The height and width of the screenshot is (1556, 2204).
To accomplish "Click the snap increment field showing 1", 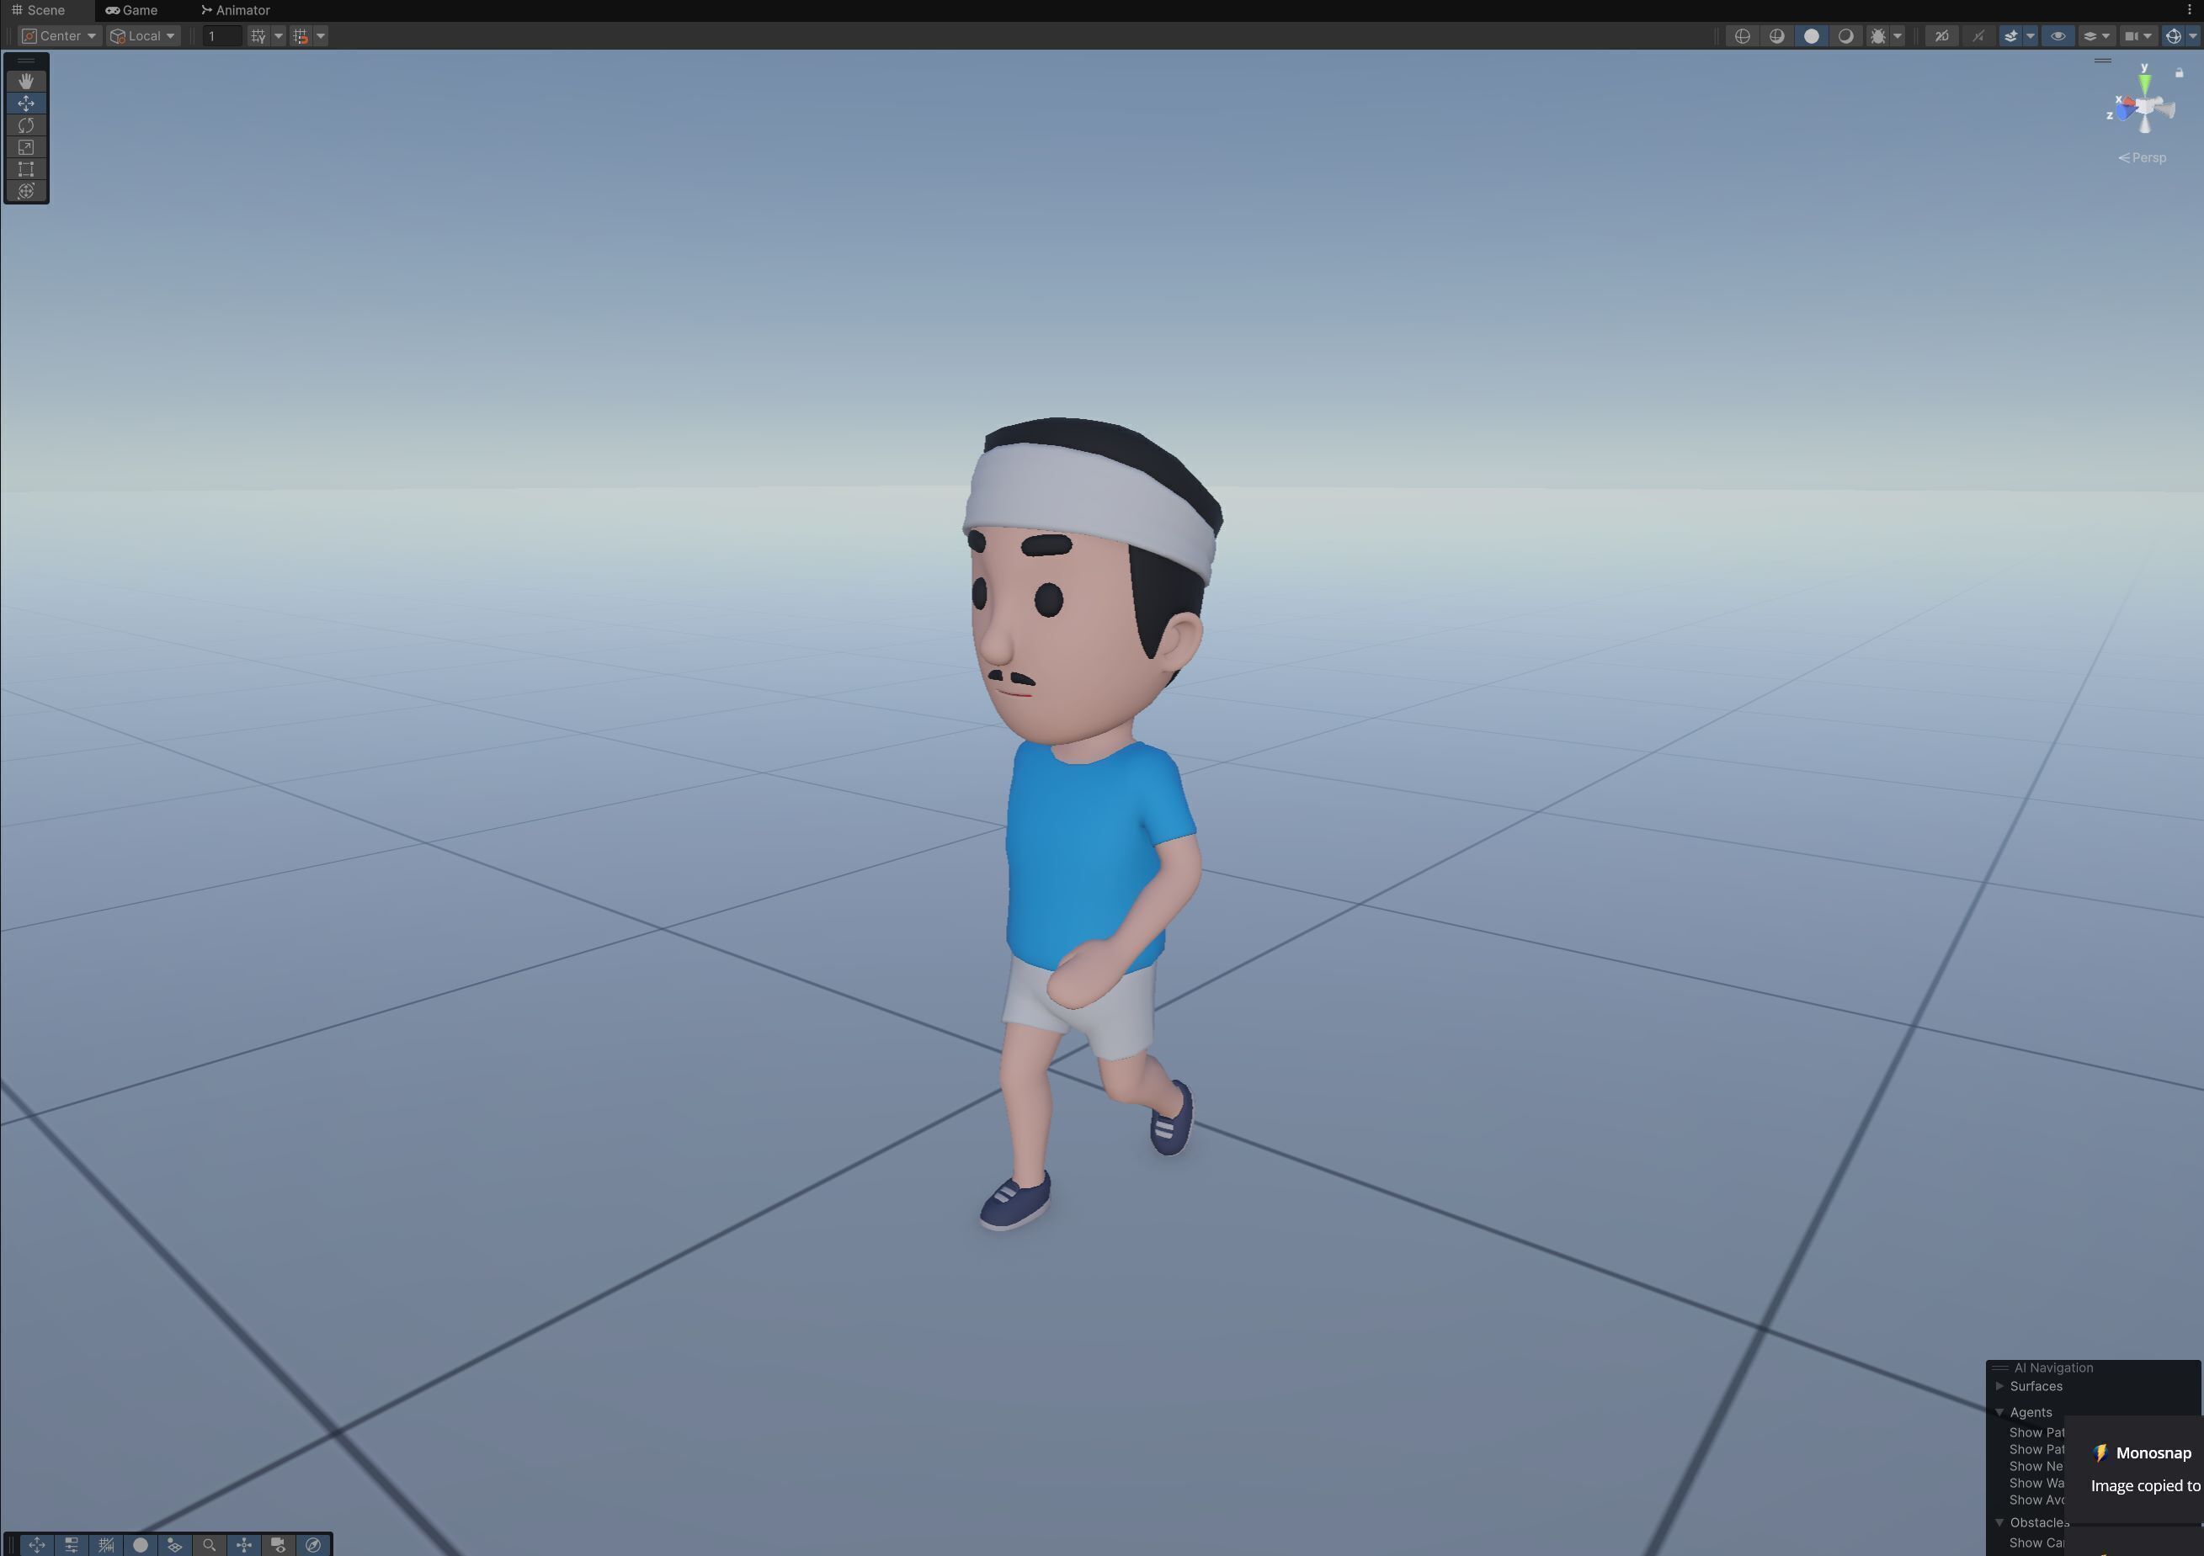I will pyautogui.click(x=221, y=35).
